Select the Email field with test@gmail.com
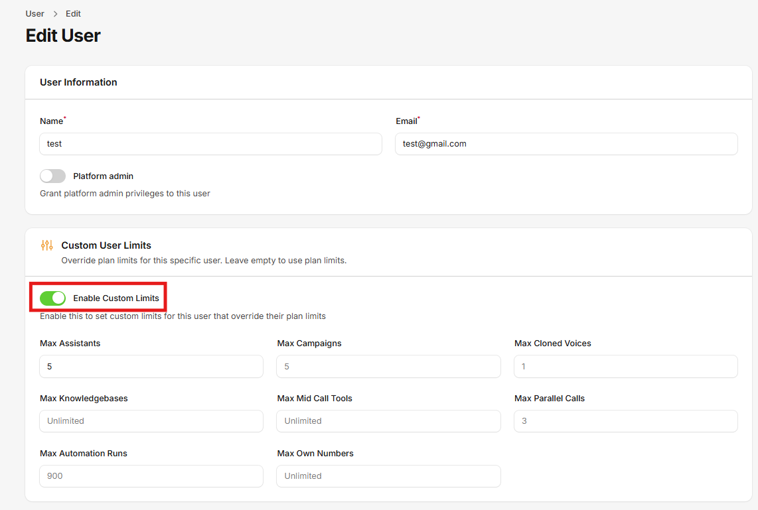This screenshot has height=510, width=758. coord(566,144)
